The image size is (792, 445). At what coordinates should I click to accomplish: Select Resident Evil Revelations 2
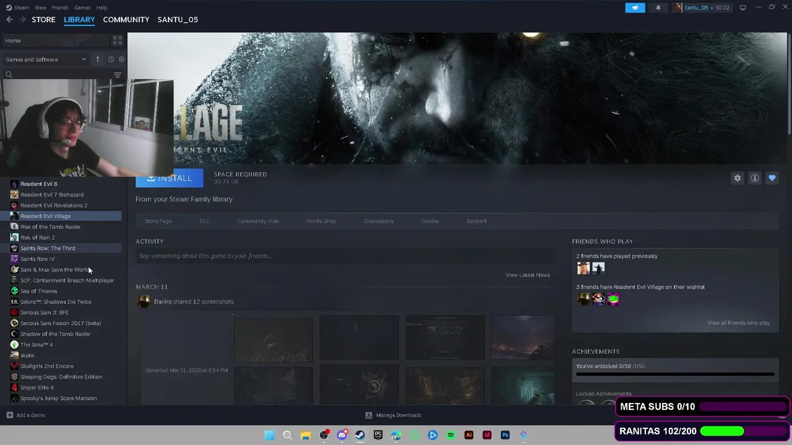[x=54, y=205]
